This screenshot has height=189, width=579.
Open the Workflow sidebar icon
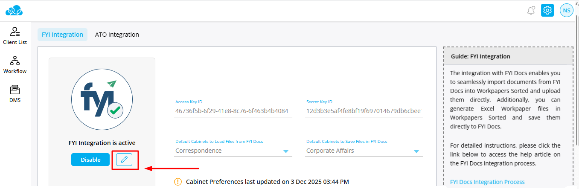tap(15, 64)
